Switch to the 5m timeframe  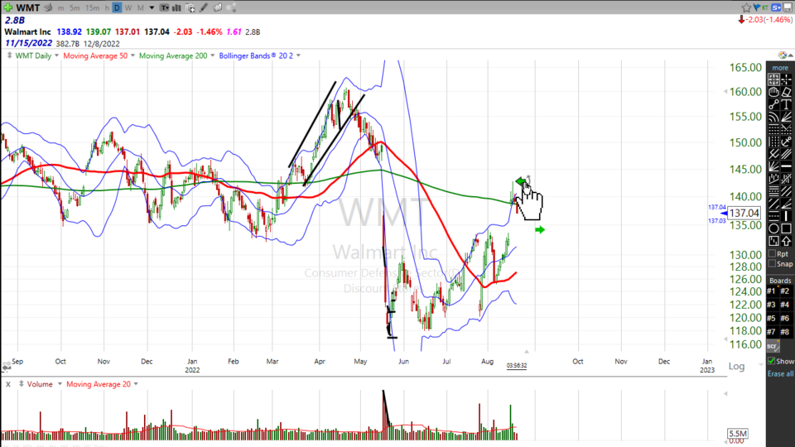pos(75,8)
